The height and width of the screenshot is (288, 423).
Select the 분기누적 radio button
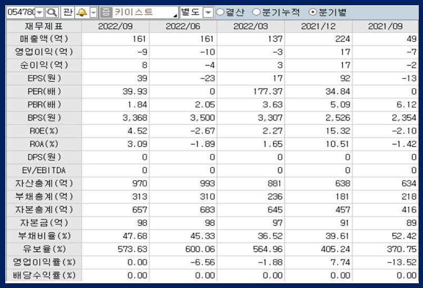pyautogui.click(x=256, y=12)
